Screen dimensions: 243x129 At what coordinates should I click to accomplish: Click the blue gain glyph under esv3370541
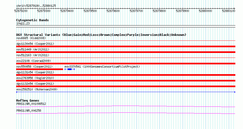pos(70,69)
